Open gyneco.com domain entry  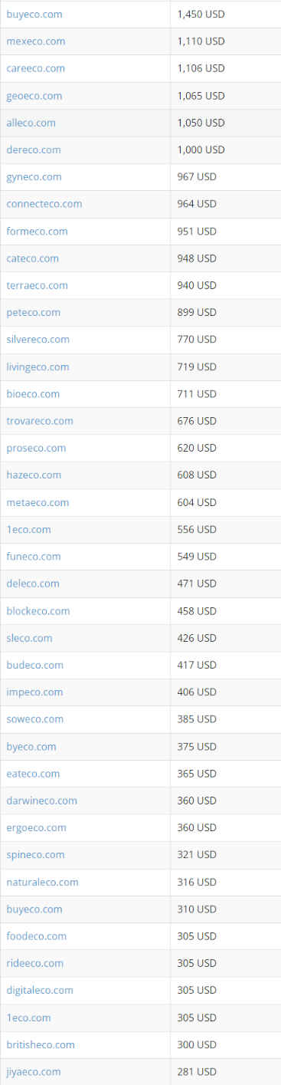click(x=34, y=177)
